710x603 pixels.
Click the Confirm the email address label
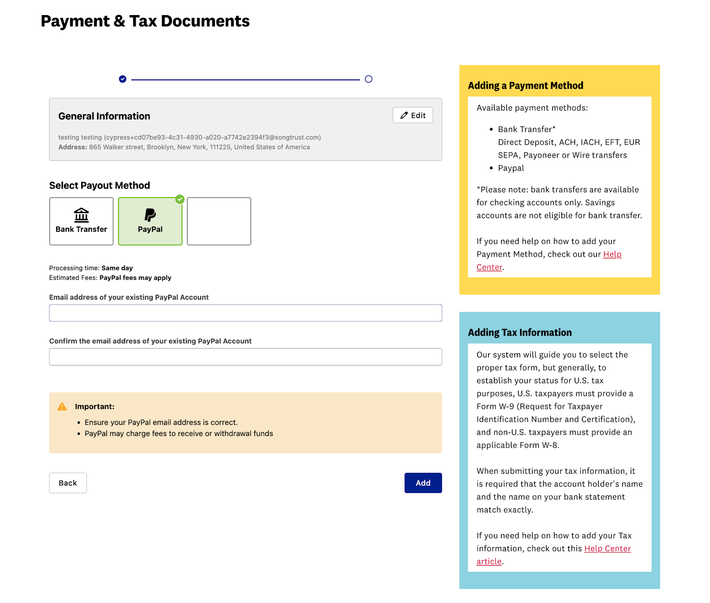coord(150,341)
